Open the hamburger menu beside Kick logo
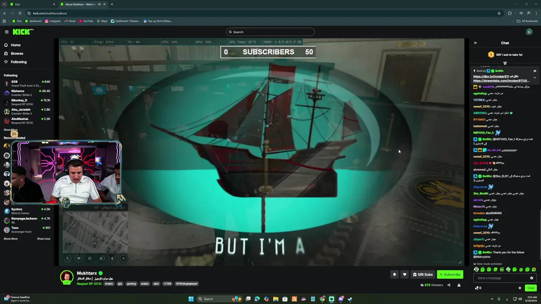Image resolution: width=541 pixels, height=304 pixels. click(x=7, y=32)
